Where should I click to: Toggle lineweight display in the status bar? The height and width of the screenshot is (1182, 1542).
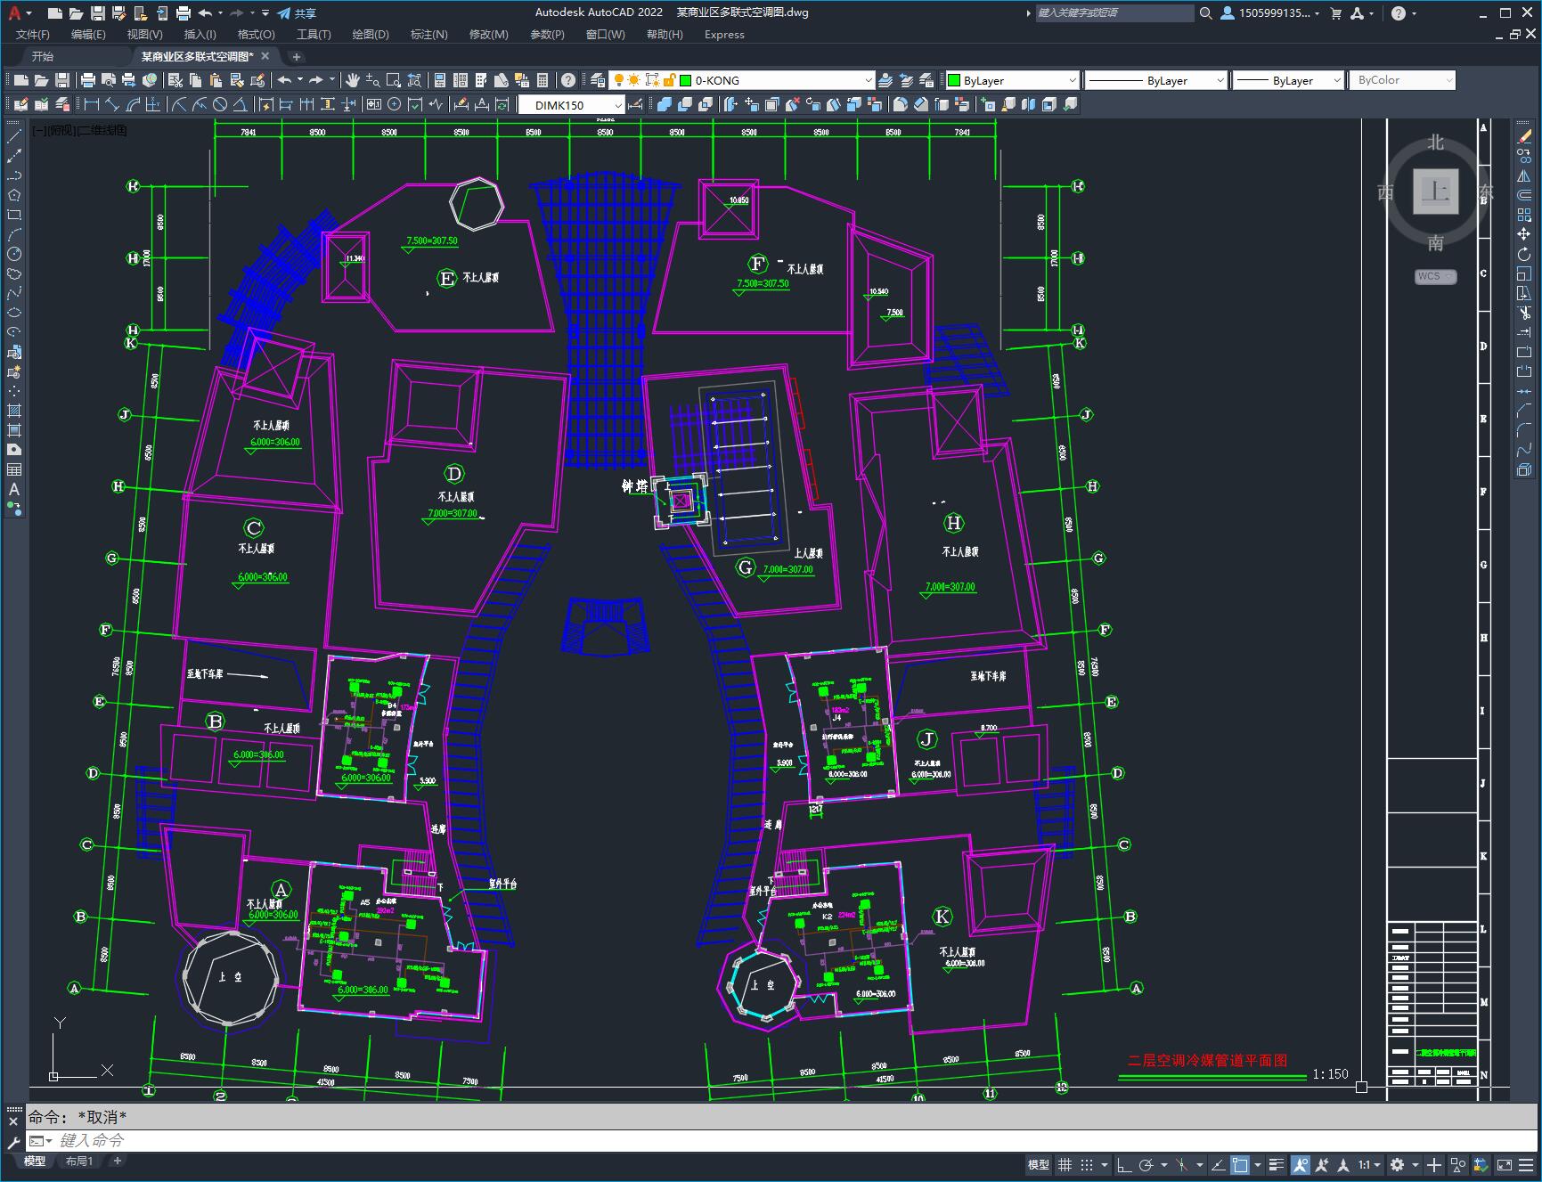(x=1277, y=1164)
